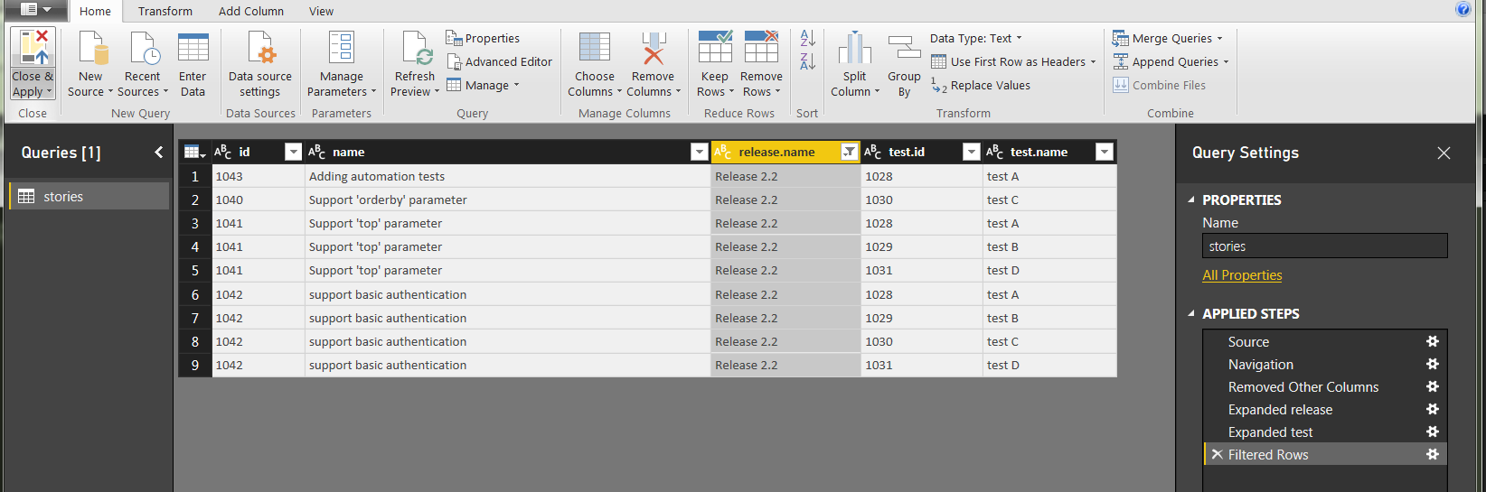The height and width of the screenshot is (492, 1486).
Task: Open the Advanced Editor
Action: click(499, 61)
